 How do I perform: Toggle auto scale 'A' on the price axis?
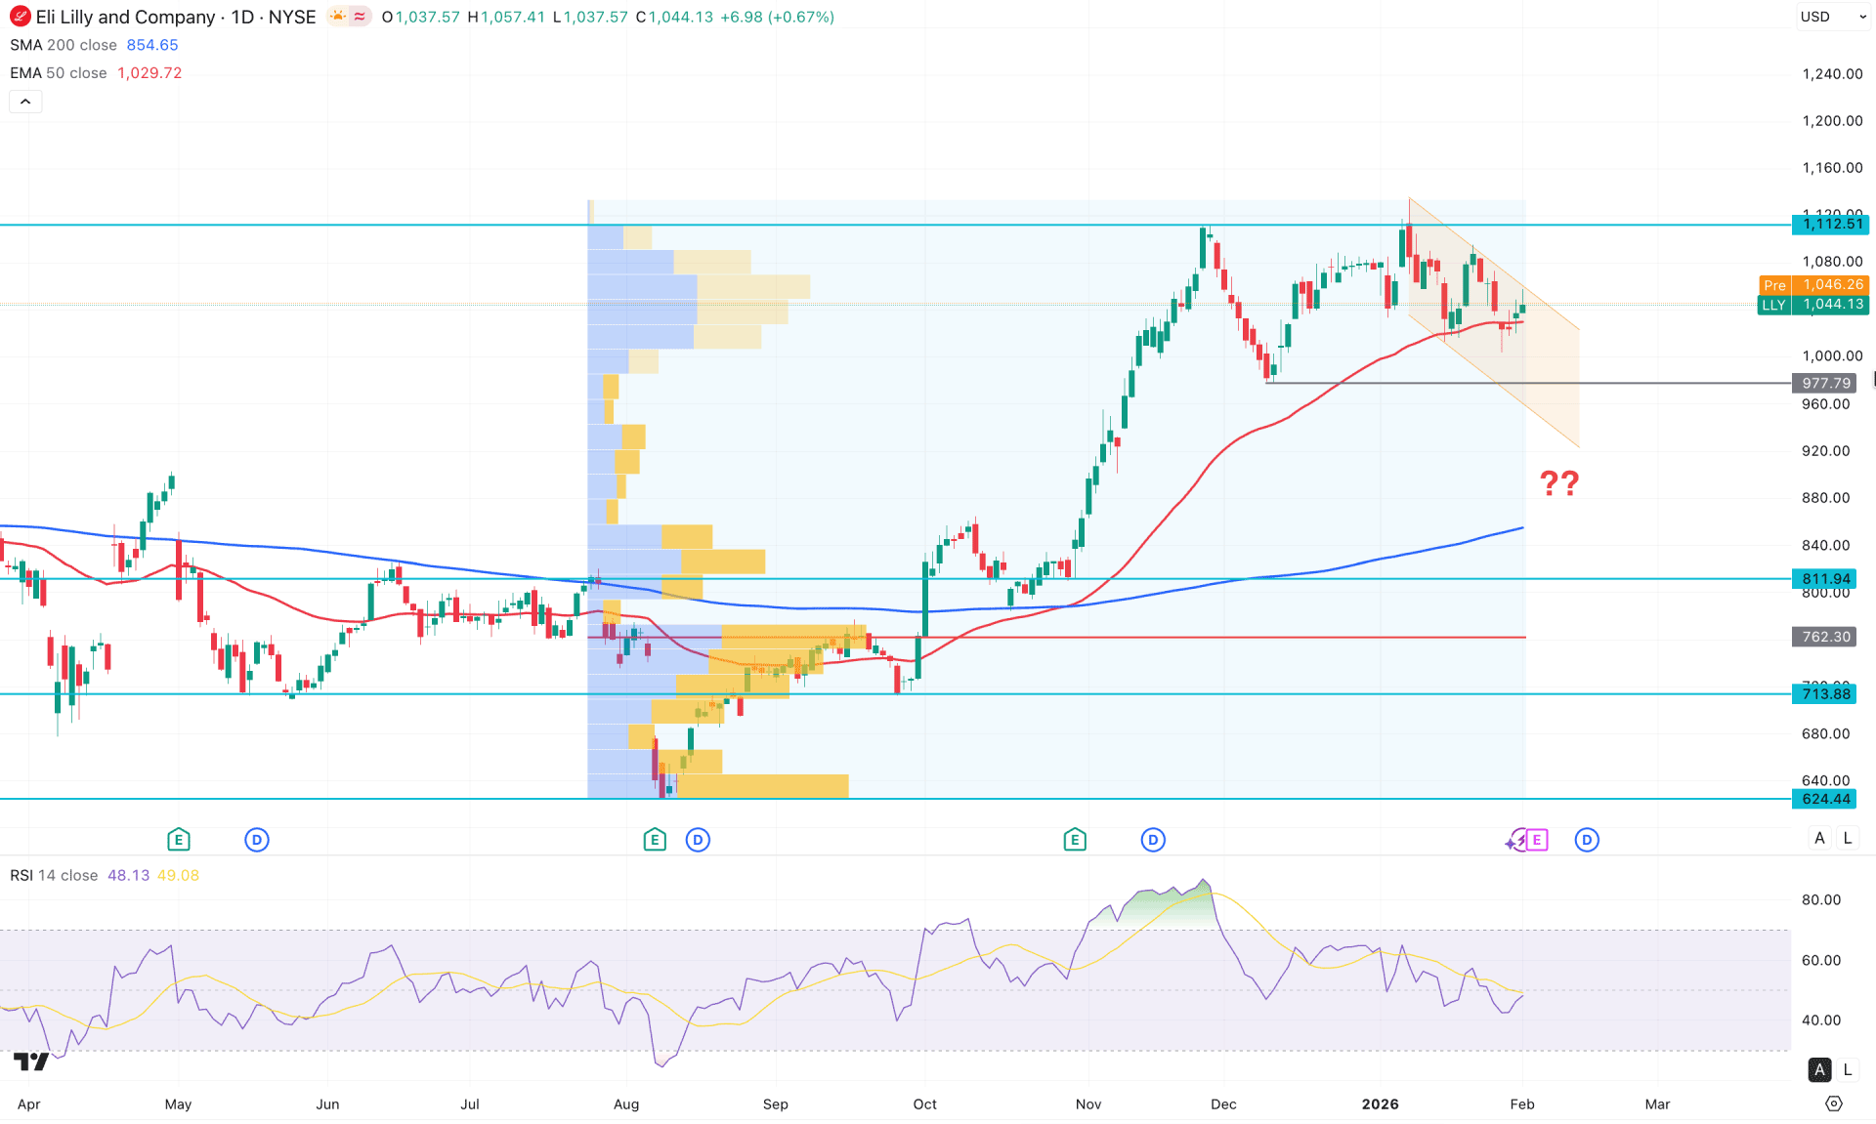(1819, 838)
